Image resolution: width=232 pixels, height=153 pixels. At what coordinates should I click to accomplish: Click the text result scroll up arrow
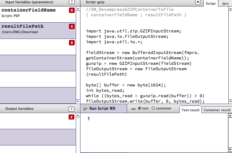click(230, 116)
